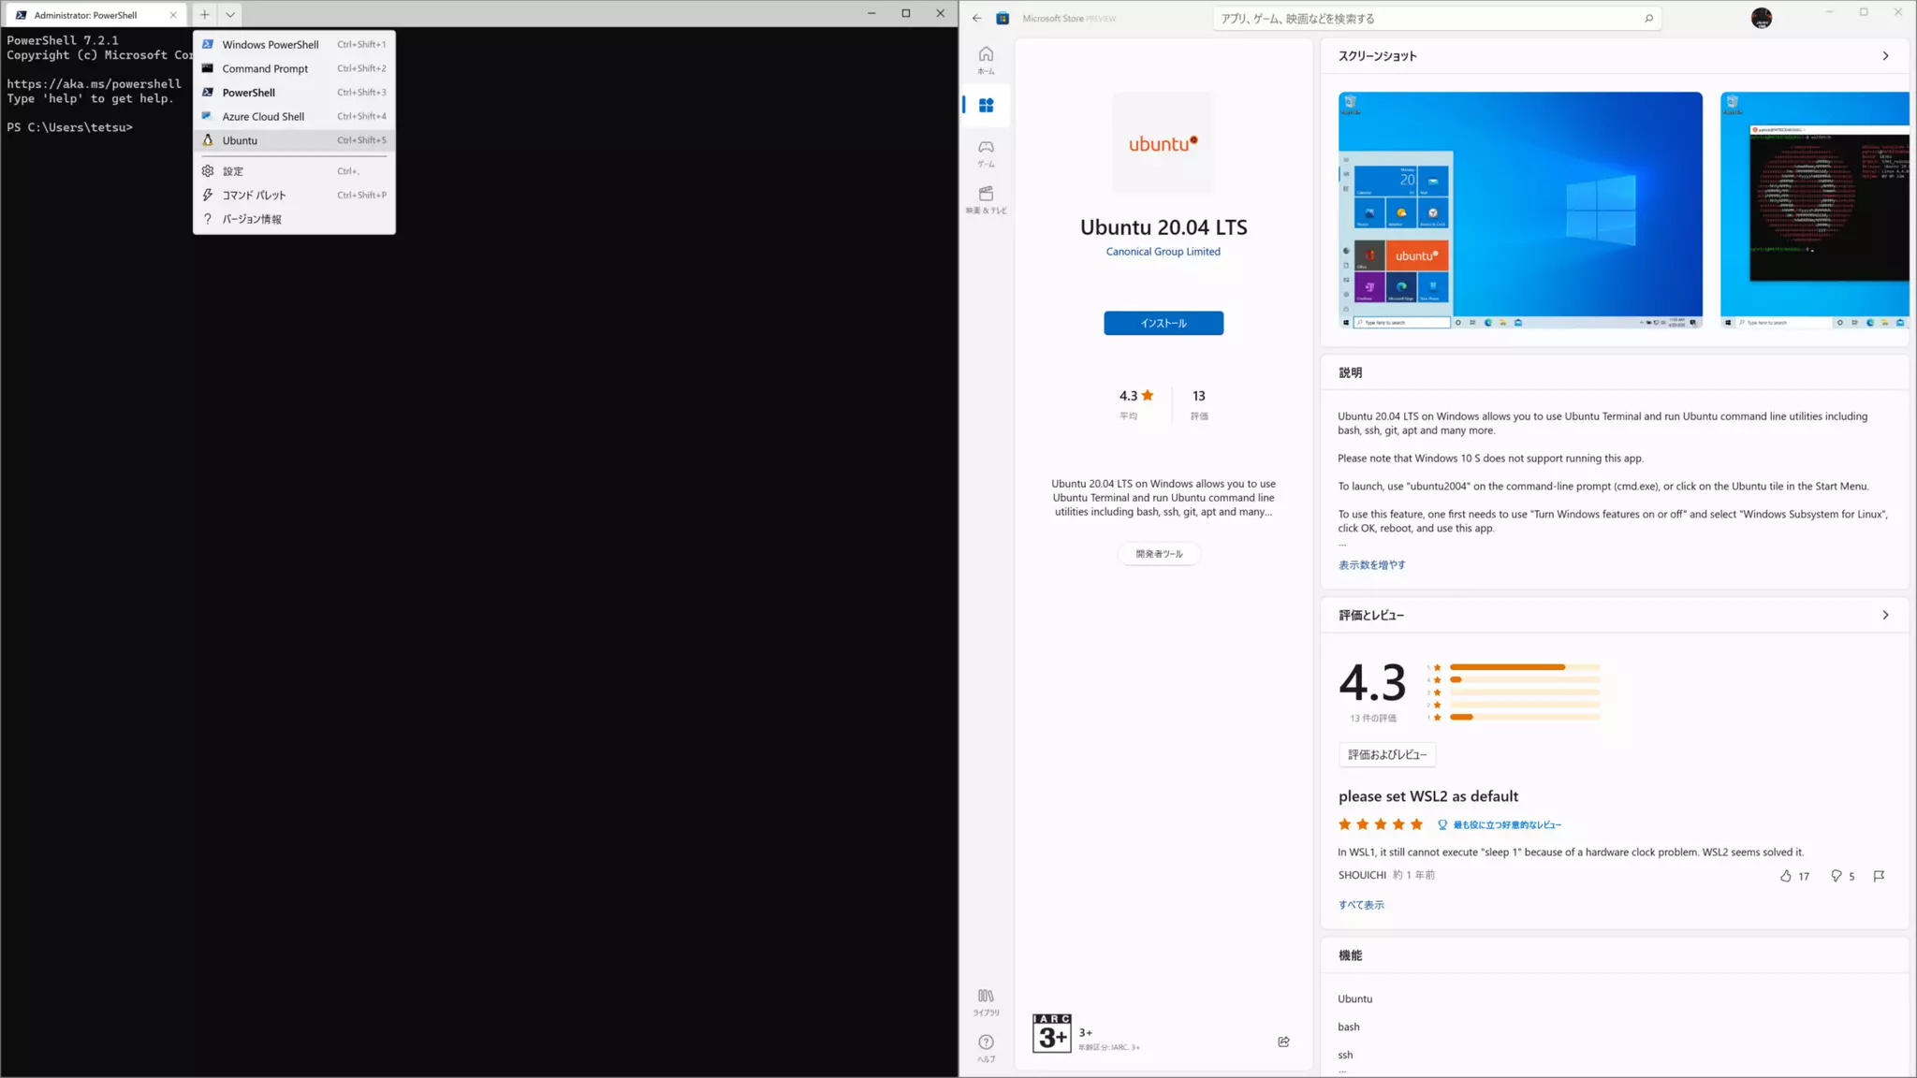Image resolution: width=1917 pixels, height=1078 pixels.
Task: Select the Apps section in Store sidebar
Action: pos(986,106)
